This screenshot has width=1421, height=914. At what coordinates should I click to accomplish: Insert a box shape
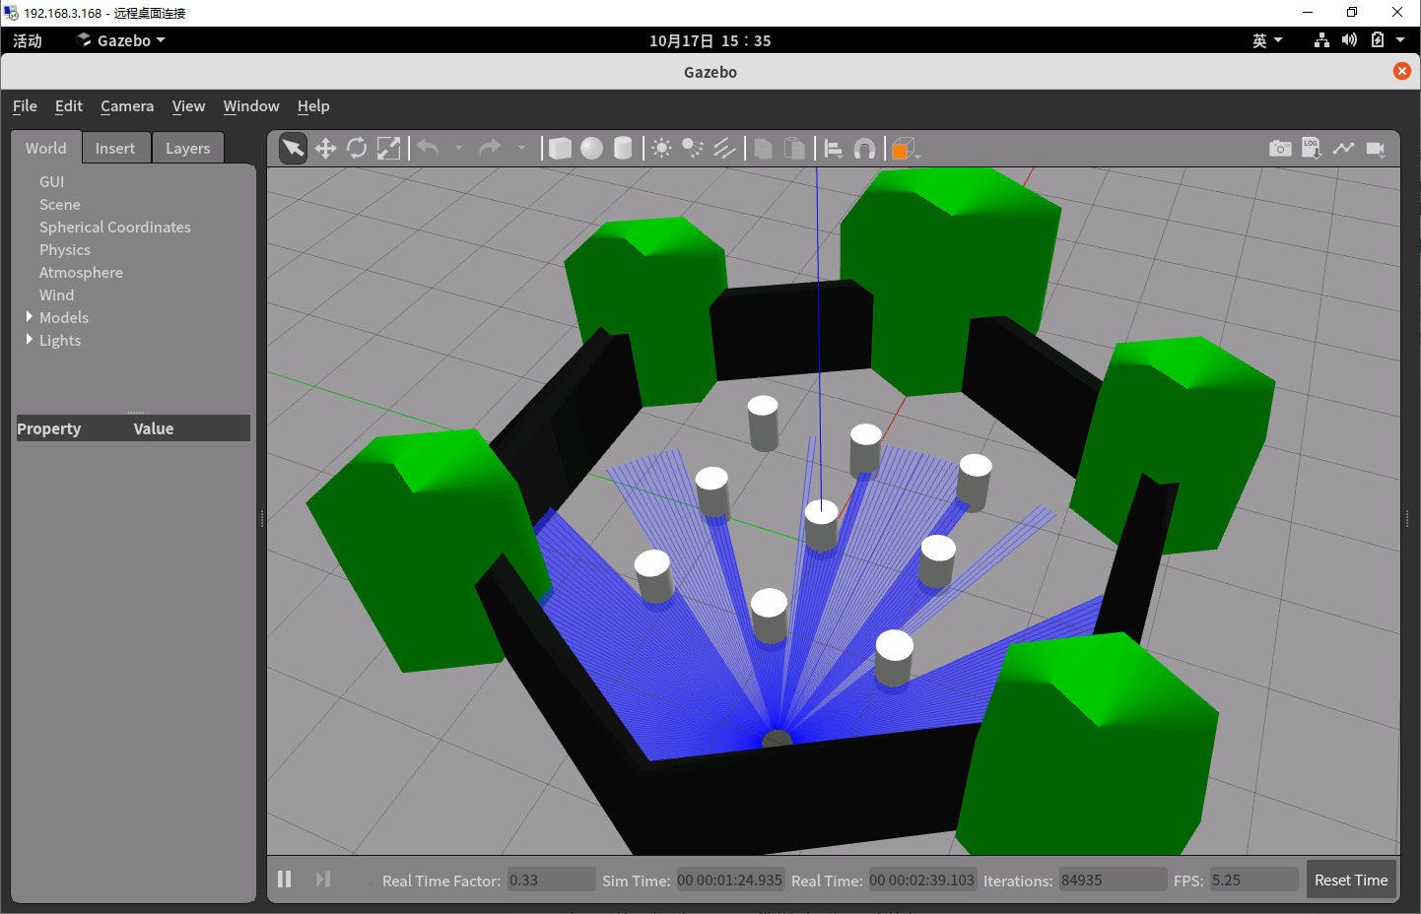[x=560, y=149]
